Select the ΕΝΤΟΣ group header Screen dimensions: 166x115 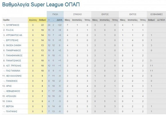[x=105, y=14]
